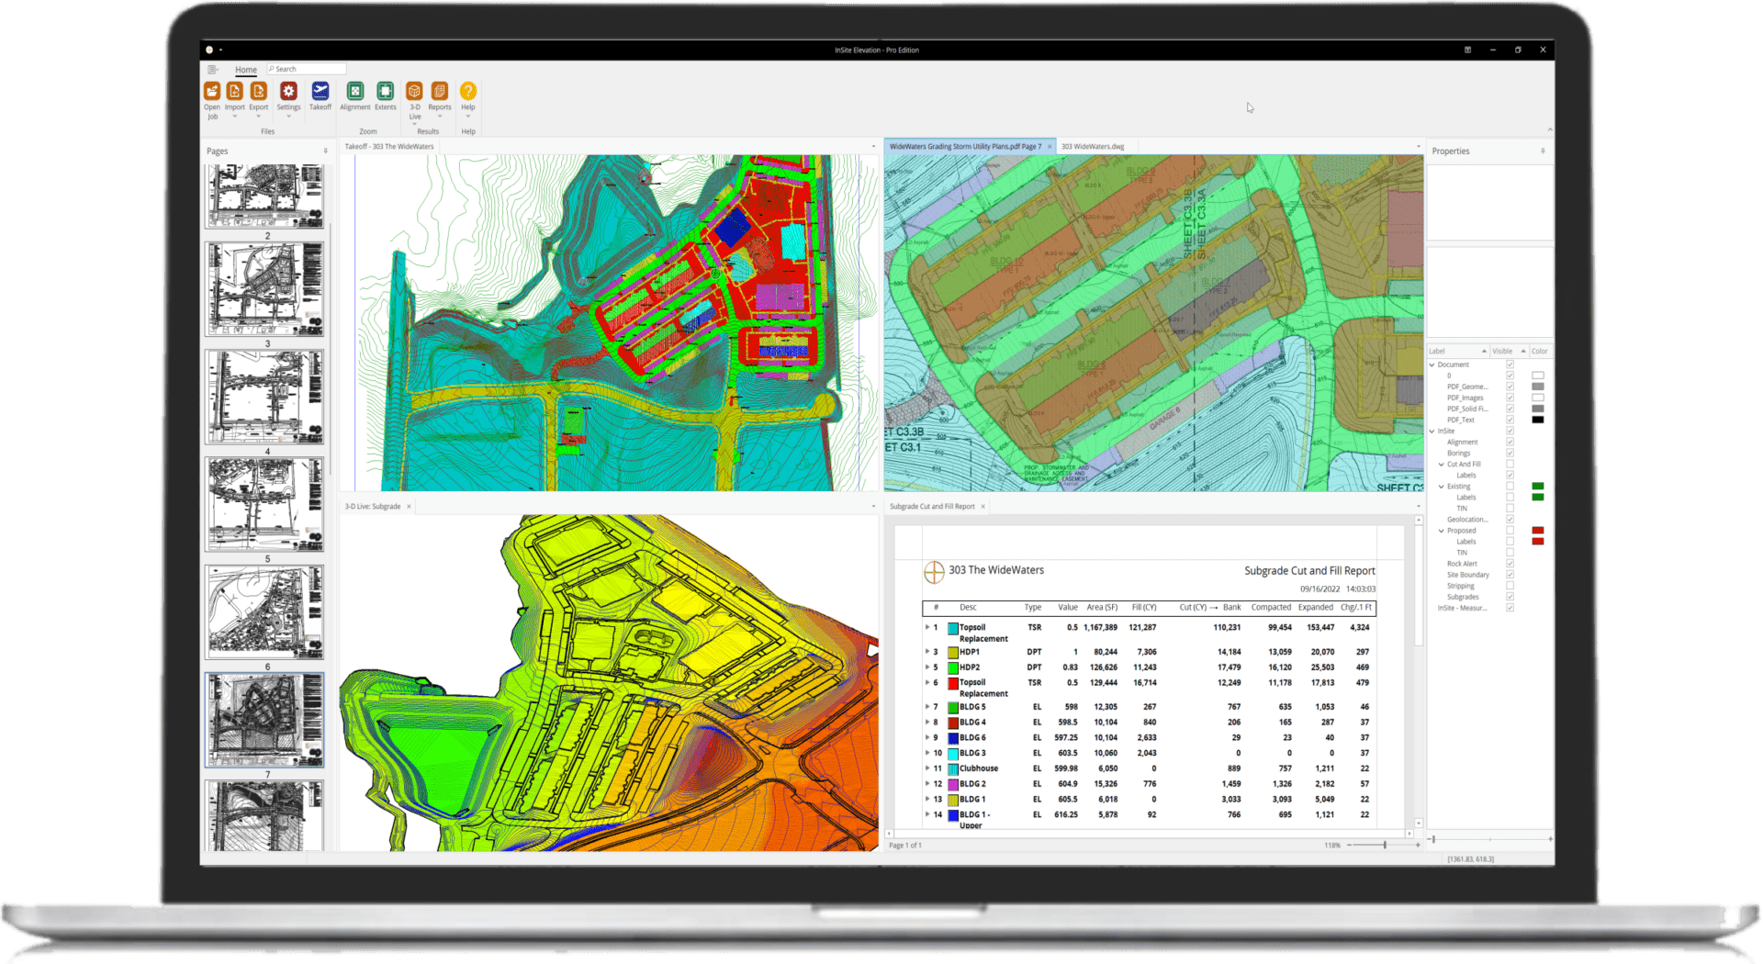The image size is (1763, 964).
Task: Collapse the Document tree node
Action: point(1432,365)
